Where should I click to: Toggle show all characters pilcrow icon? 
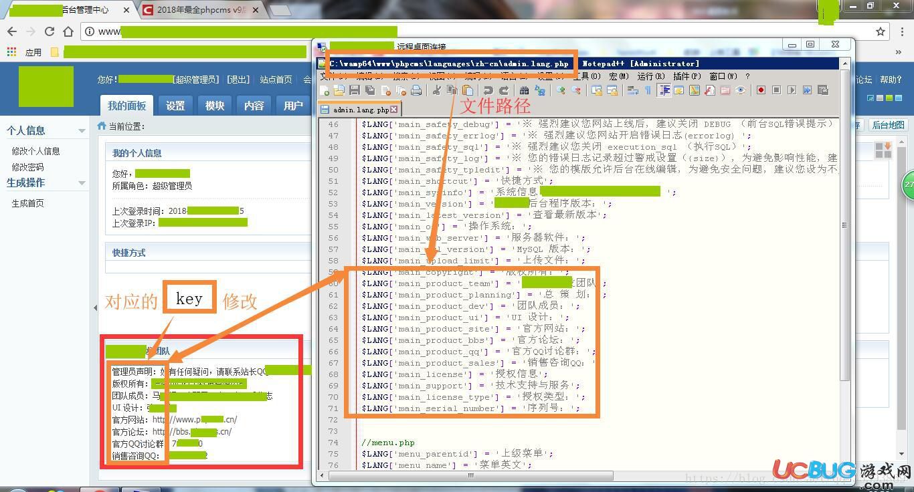click(647, 90)
